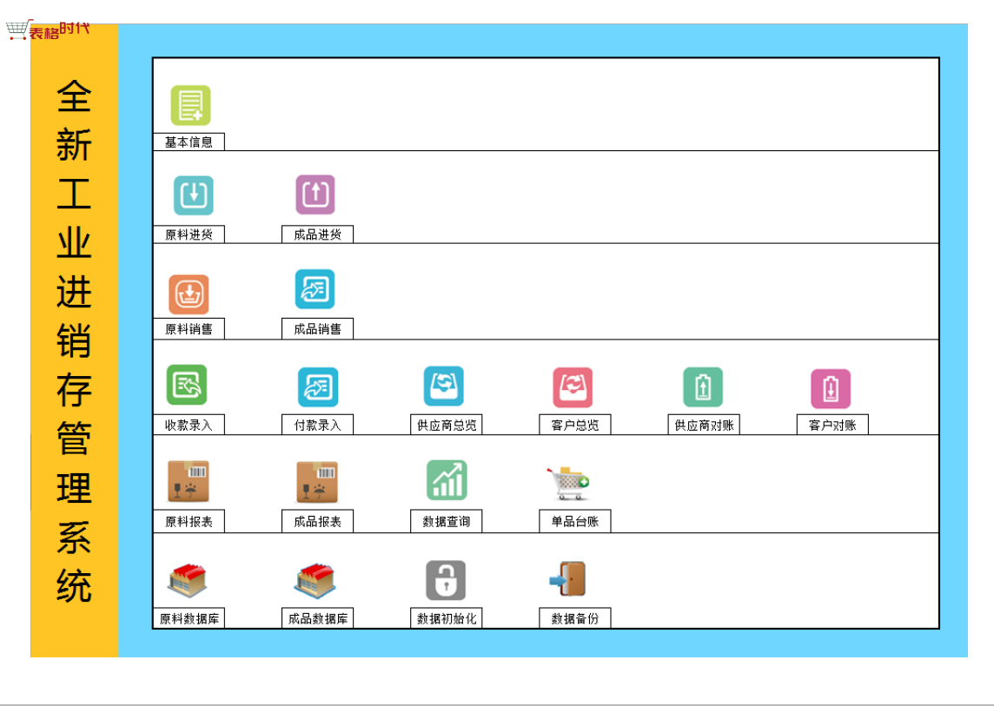Open the 单品台账 shopping cart icon
Screen dimensions: 994x706
point(568,483)
